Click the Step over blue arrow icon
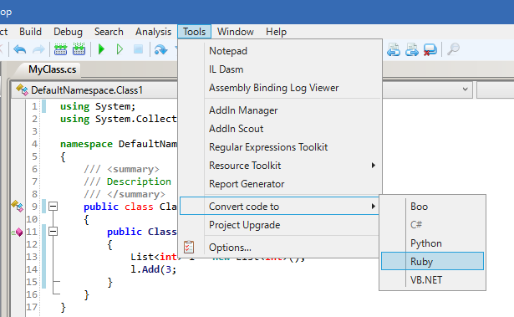 click(x=160, y=49)
